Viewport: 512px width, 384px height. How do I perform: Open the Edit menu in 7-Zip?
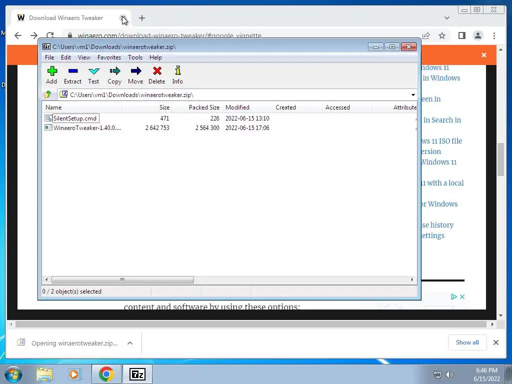coord(66,57)
